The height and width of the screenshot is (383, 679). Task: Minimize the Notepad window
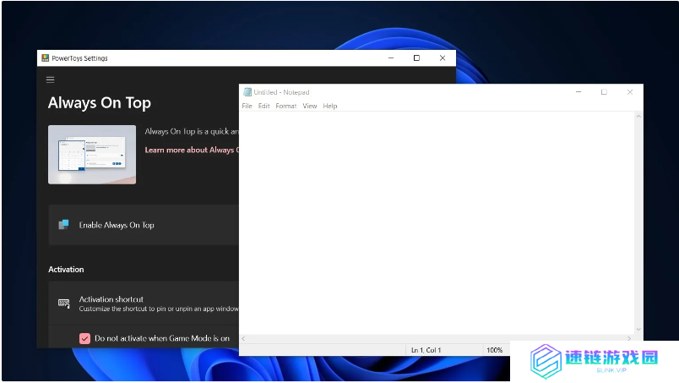pos(579,92)
